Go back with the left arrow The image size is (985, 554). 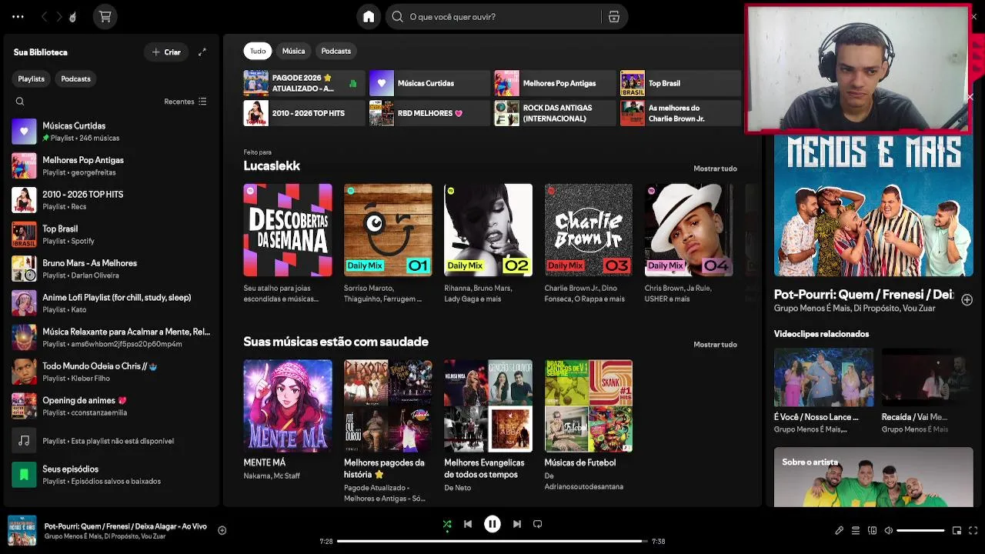click(x=44, y=16)
